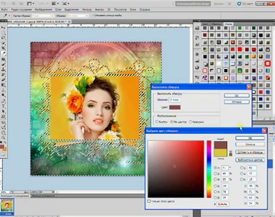Open the Просмотр menu
Image resolution: width=275 pixels, height=217 pixels.
tap(120, 9)
